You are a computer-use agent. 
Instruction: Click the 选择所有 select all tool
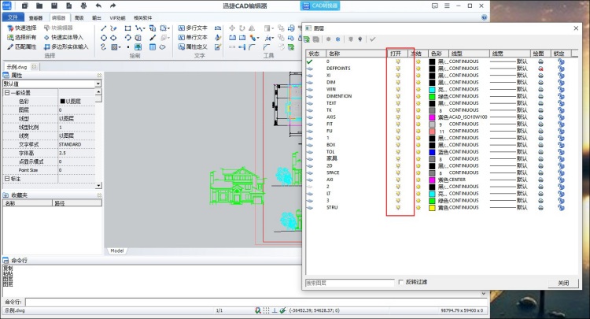pos(22,37)
